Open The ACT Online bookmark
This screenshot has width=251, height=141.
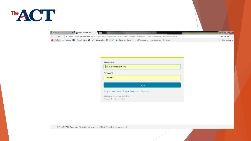pyautogui.click(x=80, y=40)
